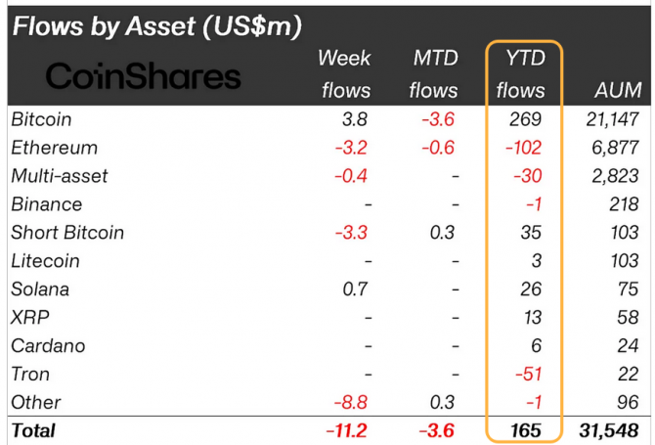Screen dimensions: 655x445
Task: Click the Total week flows value -11.2
Action: [x=346, y=430]
